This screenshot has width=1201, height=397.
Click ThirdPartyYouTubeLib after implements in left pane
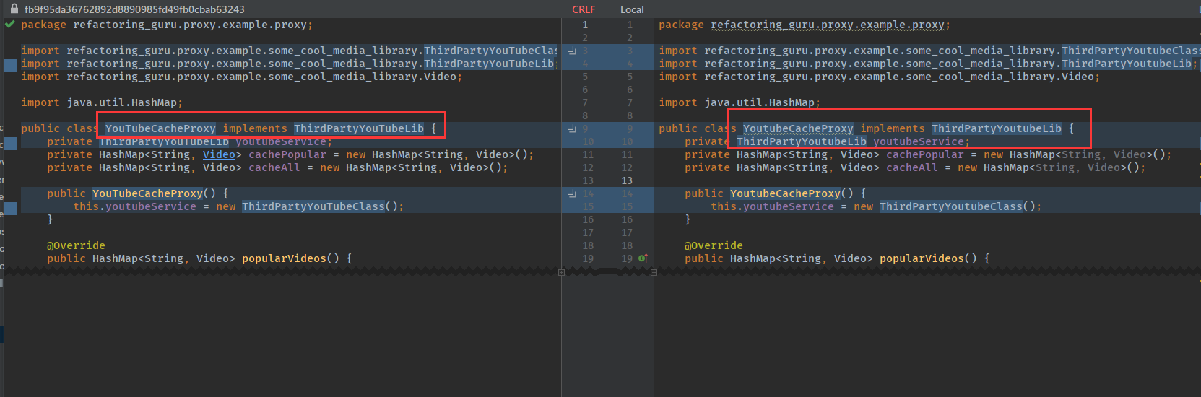pos(359,128)
